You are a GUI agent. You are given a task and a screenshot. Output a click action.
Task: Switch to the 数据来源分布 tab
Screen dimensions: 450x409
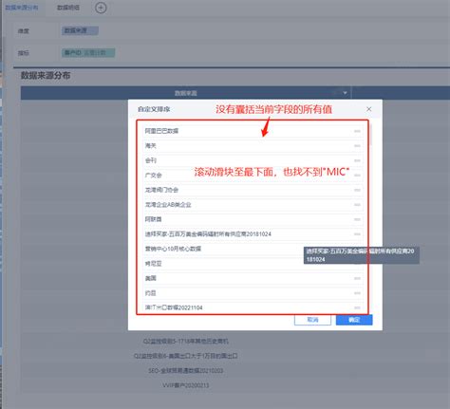pos(22,8)
